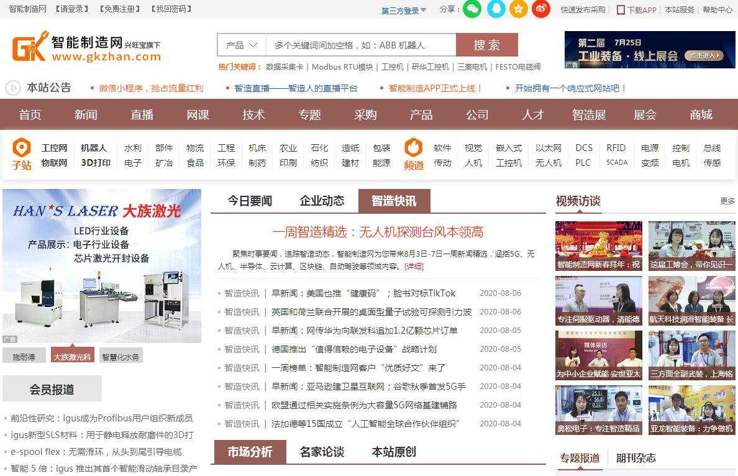
Task: Open the 智能制造网新春拜年 video thumbnail
Action: [x=598, y=246]
